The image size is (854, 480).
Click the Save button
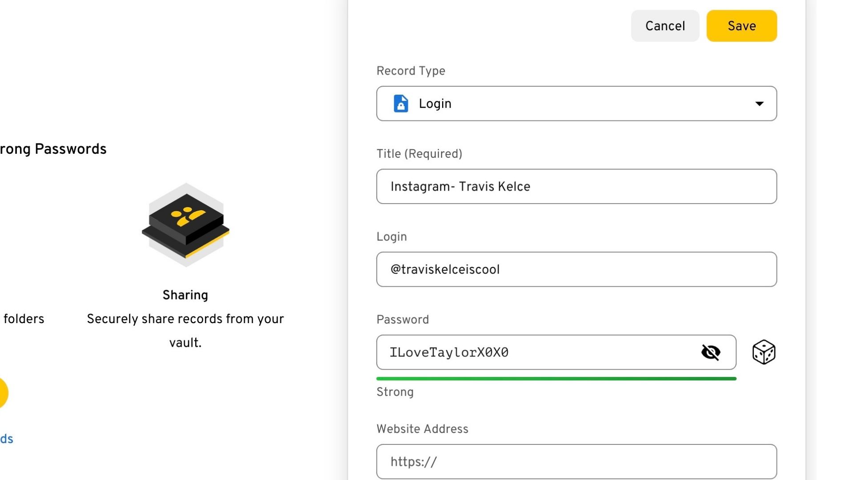pyautogui.click(x=741, y=26)
